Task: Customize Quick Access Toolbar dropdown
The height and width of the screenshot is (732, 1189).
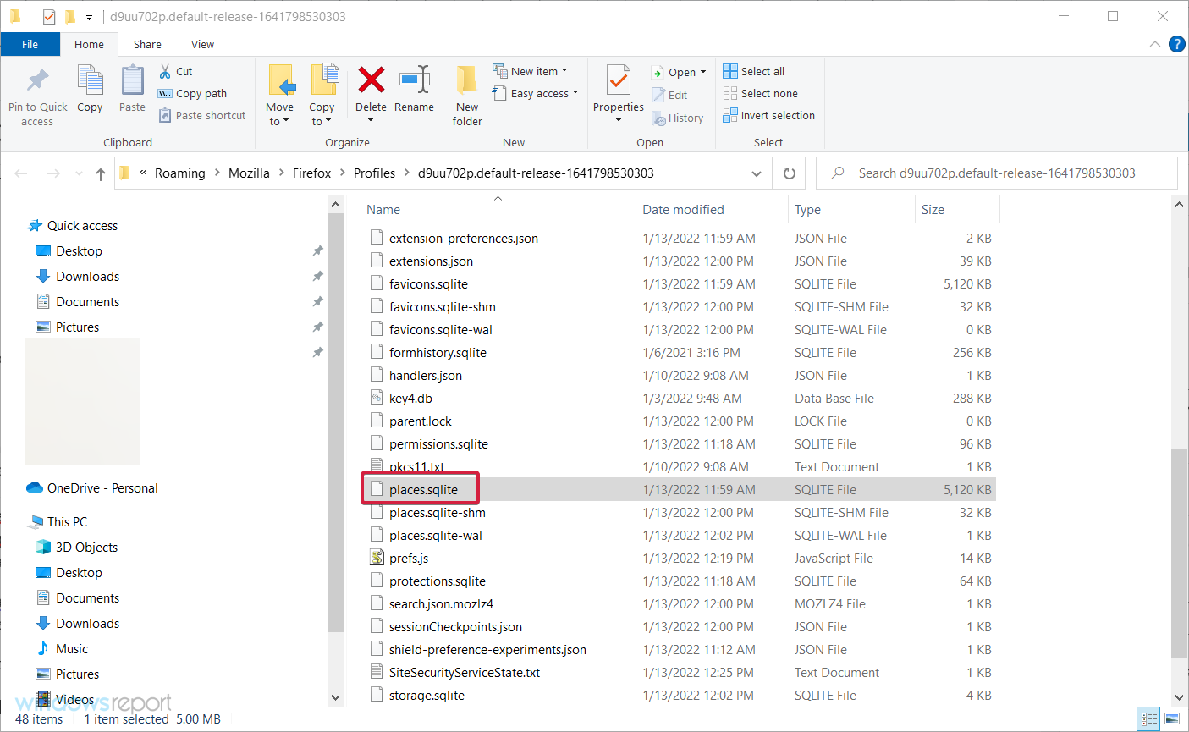Action: [x=89, y=17]
